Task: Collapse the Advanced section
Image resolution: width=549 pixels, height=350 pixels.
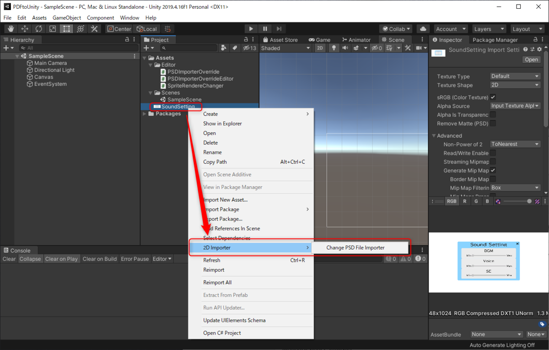Action: [434, 136]
